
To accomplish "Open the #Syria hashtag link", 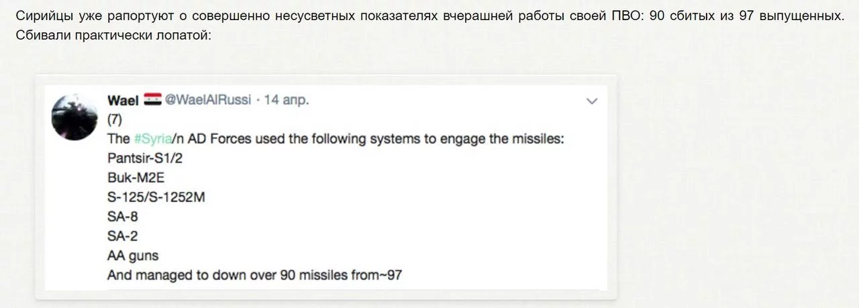I will click(x=152, y=140).
